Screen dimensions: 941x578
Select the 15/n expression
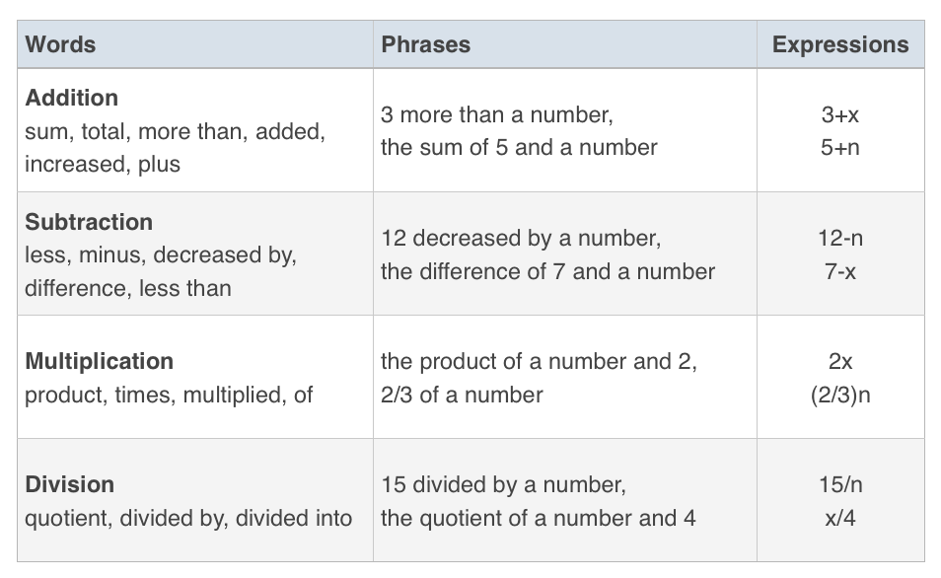coord(840,484)
